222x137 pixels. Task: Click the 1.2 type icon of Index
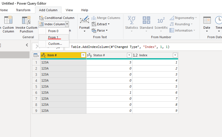[x=135, y=55]
